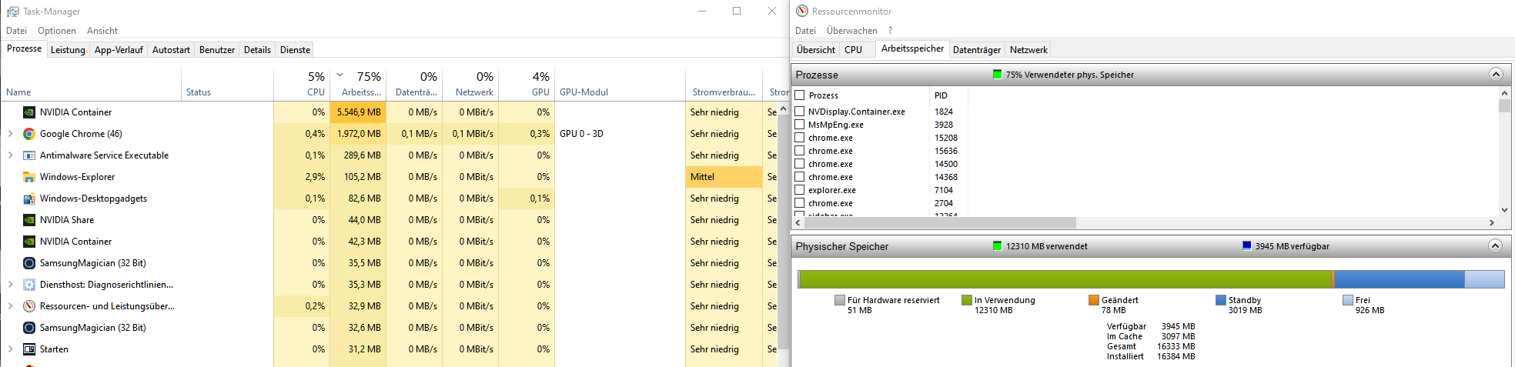The height and width of the screenshot is (367, 1515).
Task: Switch to the Autostart tab
Action: (171, 50)
